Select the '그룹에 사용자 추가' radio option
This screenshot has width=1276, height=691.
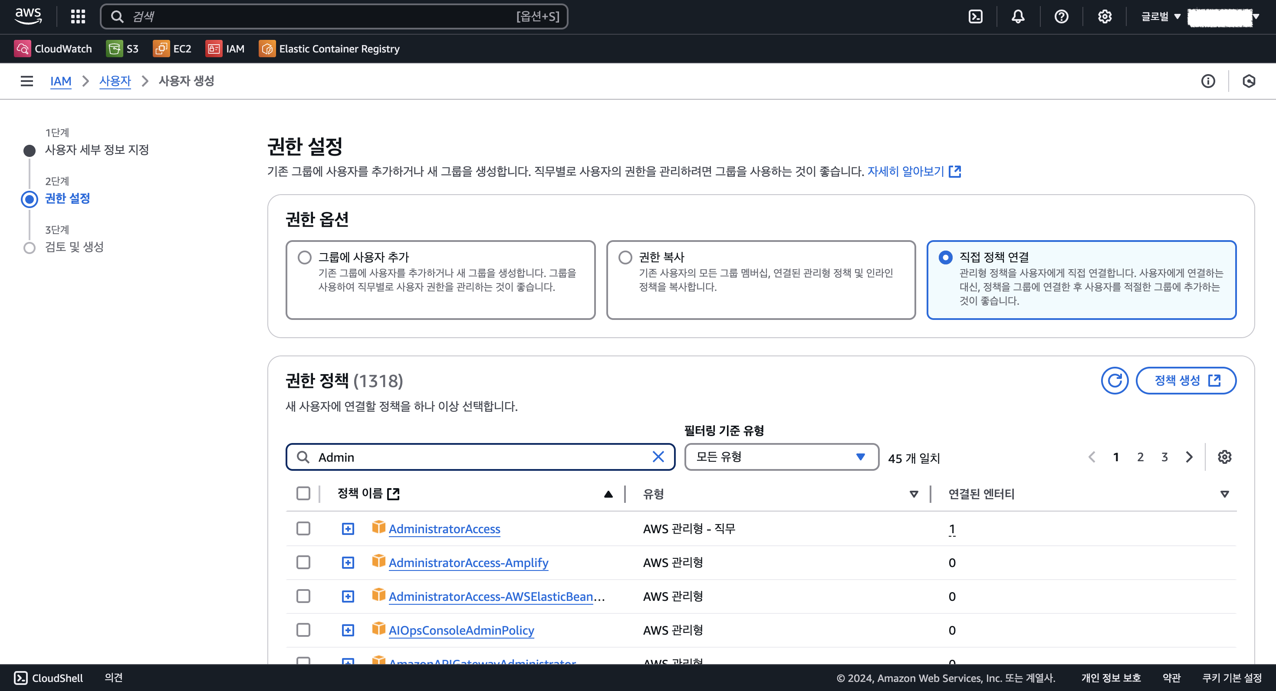[x=305, y=257]
